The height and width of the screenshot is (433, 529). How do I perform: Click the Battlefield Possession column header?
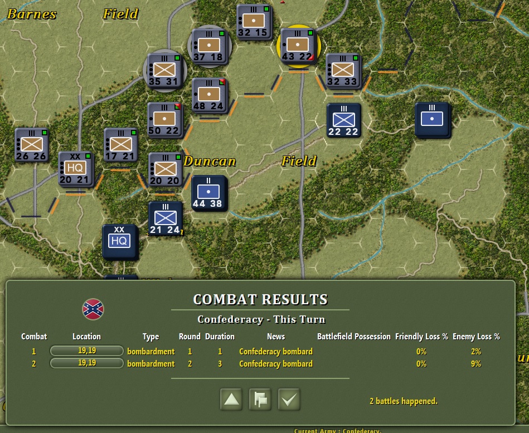click(353, 337)
